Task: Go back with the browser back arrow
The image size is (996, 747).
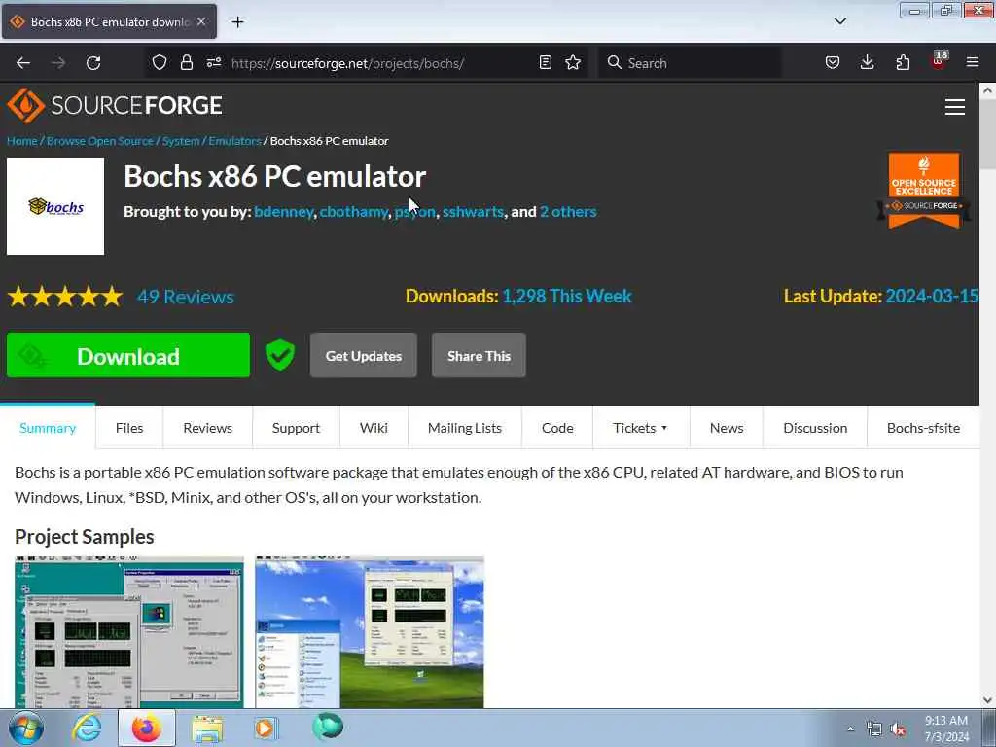Action: (23, 63)
